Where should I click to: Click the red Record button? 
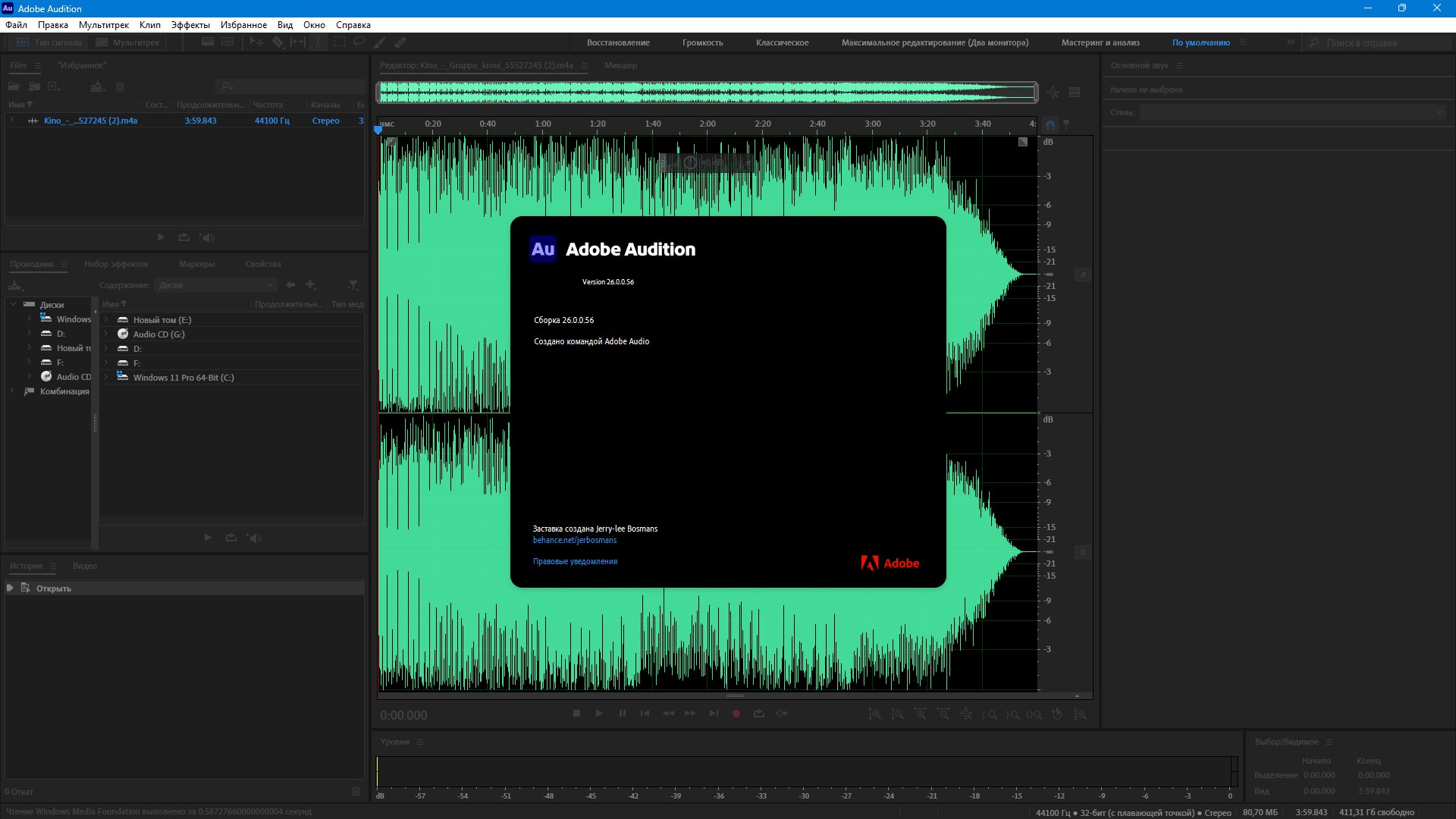736,714
